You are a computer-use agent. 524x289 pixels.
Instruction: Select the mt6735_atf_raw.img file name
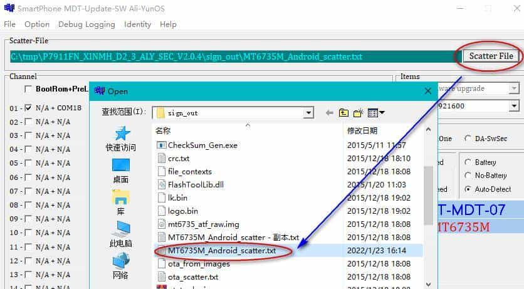(x=203, y=224)
